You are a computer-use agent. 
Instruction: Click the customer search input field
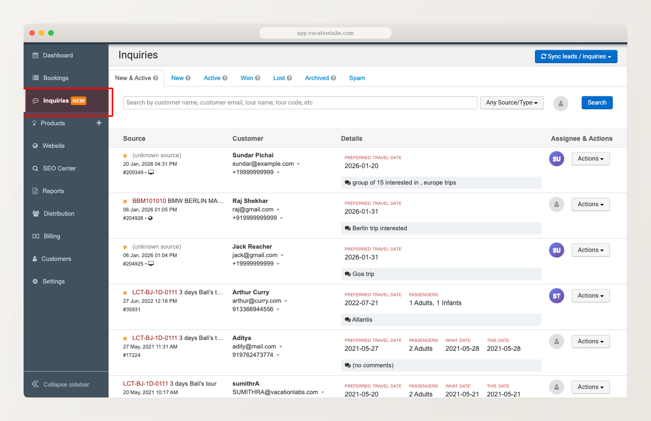[x=300, y=102]
